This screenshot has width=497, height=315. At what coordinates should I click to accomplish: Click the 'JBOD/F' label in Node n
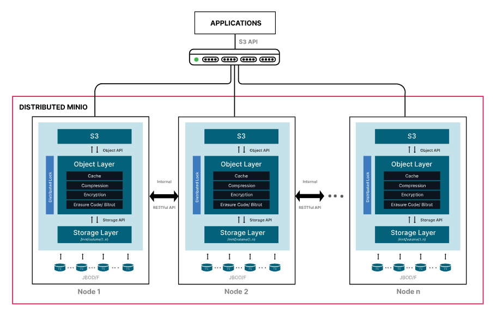tap(408, 277)
